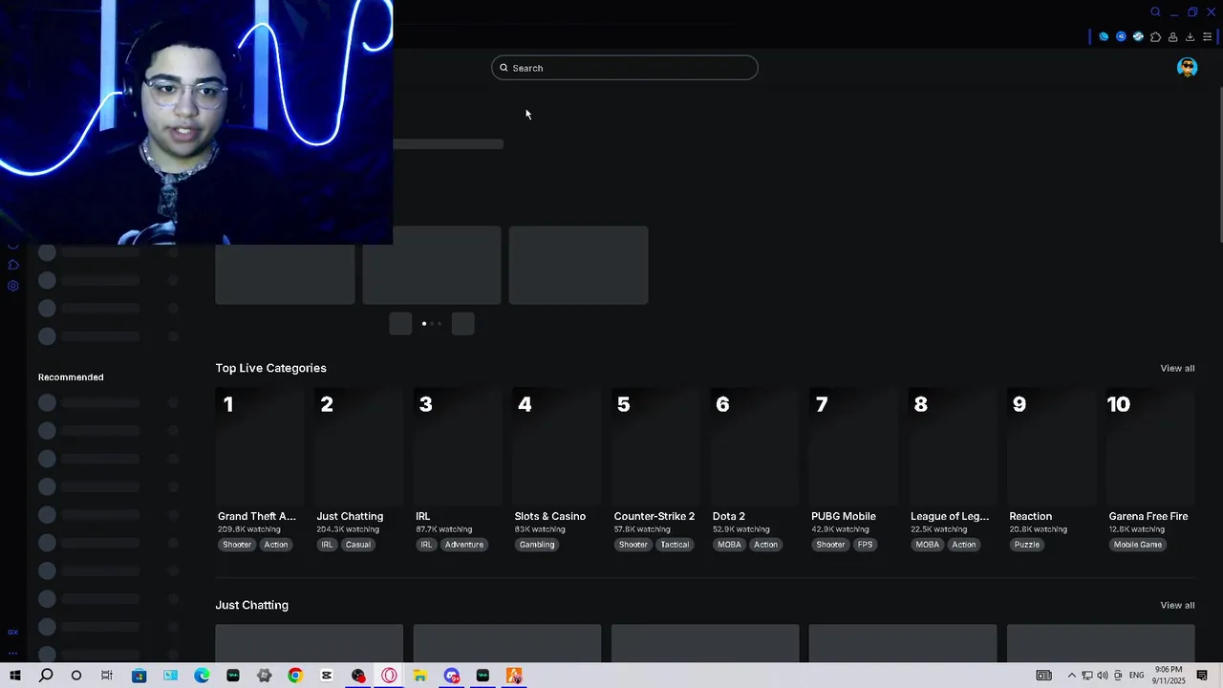
Task: Click the striped teal extension icon
Action: [1138, 37]
